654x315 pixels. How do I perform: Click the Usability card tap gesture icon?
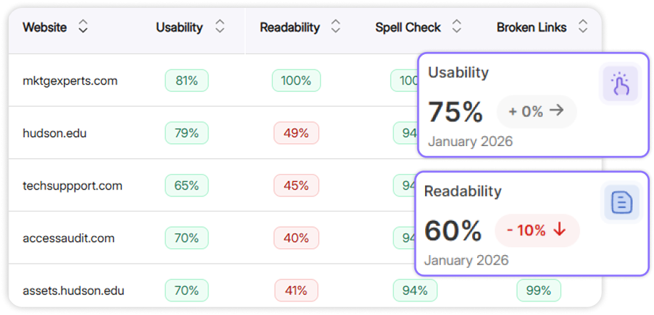(x=620, y=86)
